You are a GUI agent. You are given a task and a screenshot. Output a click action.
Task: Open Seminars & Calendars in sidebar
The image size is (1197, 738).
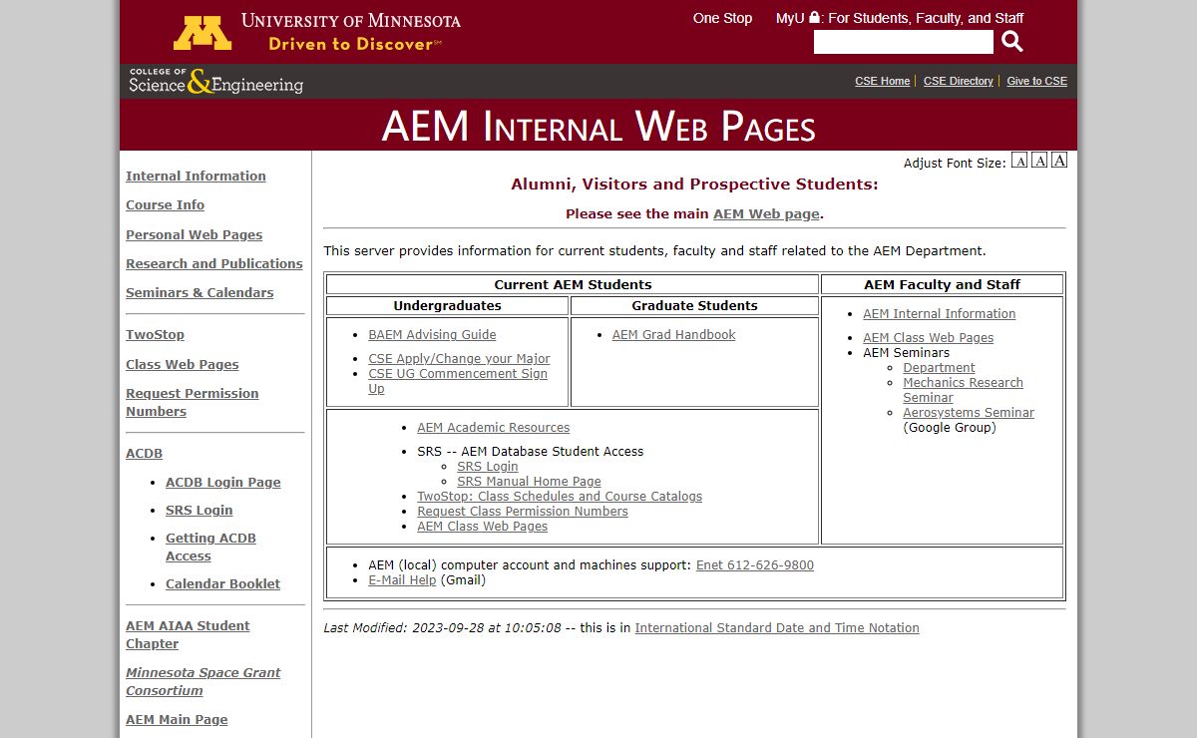tap(199, 292)
